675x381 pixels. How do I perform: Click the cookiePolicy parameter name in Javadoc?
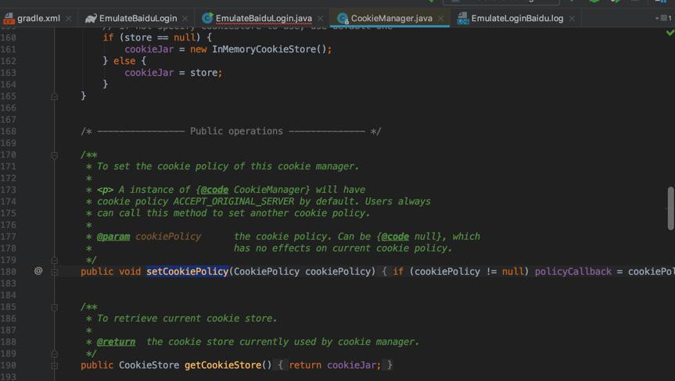[168, 237]
